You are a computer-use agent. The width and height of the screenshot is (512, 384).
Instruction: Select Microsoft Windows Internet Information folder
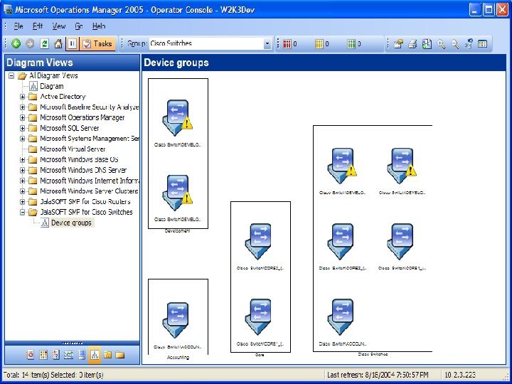click(89, 181)
